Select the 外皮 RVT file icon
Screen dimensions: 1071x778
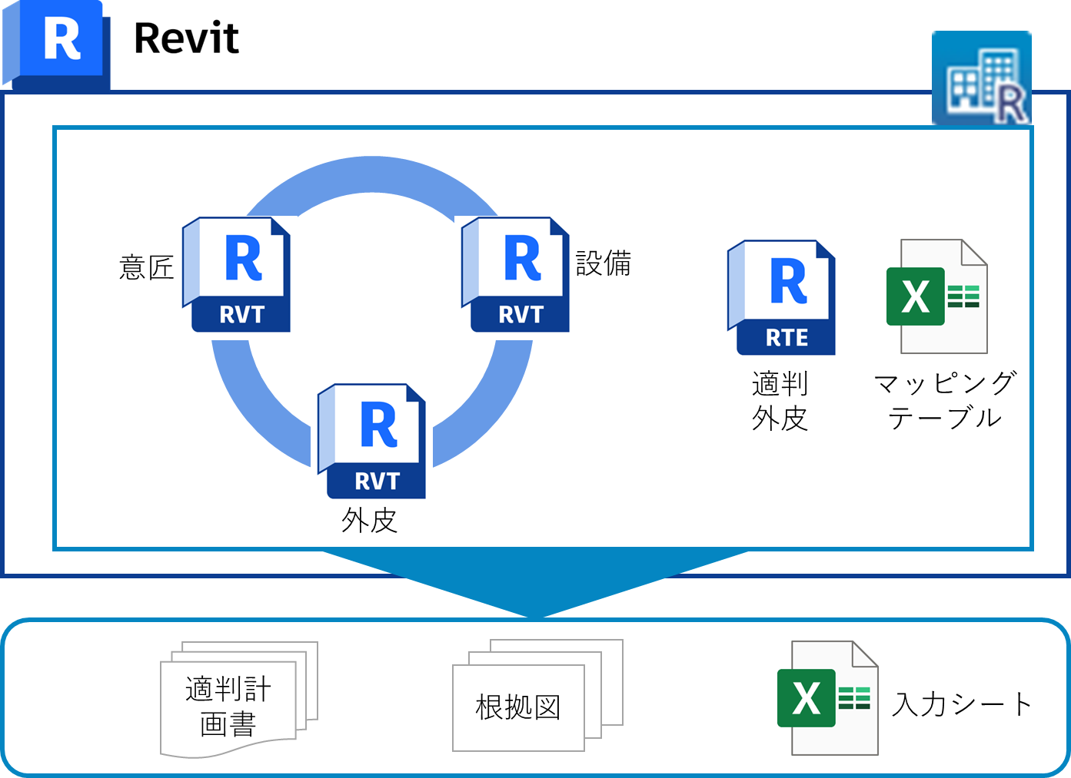[371, 441]
